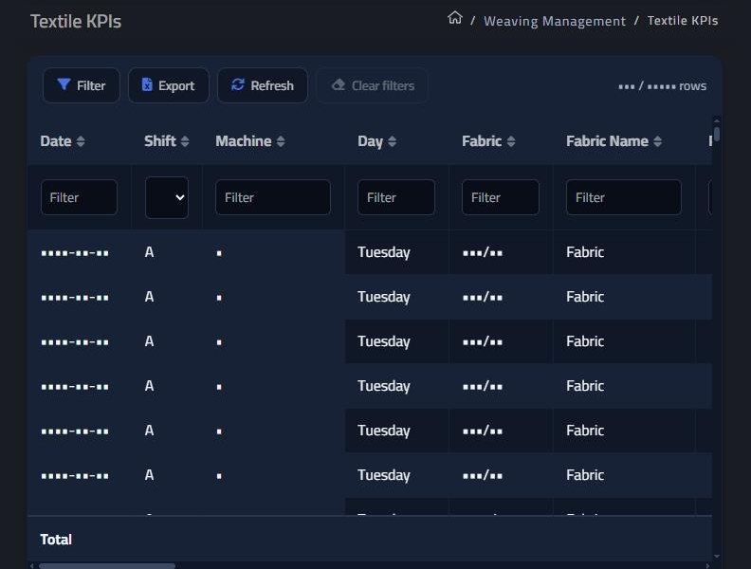Sort by Machine column arrows
Viewport: 751px width, 569px height.
[x=281, y=141]
